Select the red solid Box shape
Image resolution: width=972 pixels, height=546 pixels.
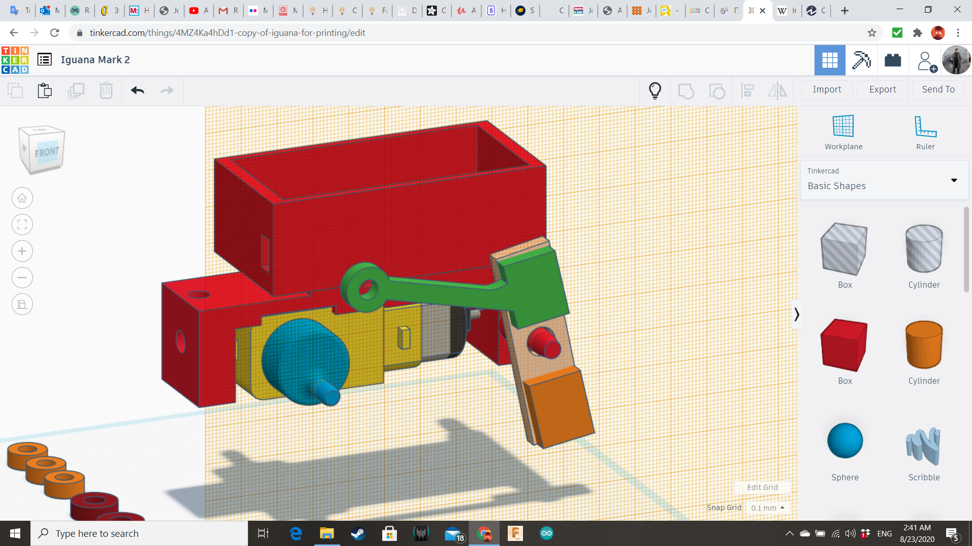[x=844, y=345]
